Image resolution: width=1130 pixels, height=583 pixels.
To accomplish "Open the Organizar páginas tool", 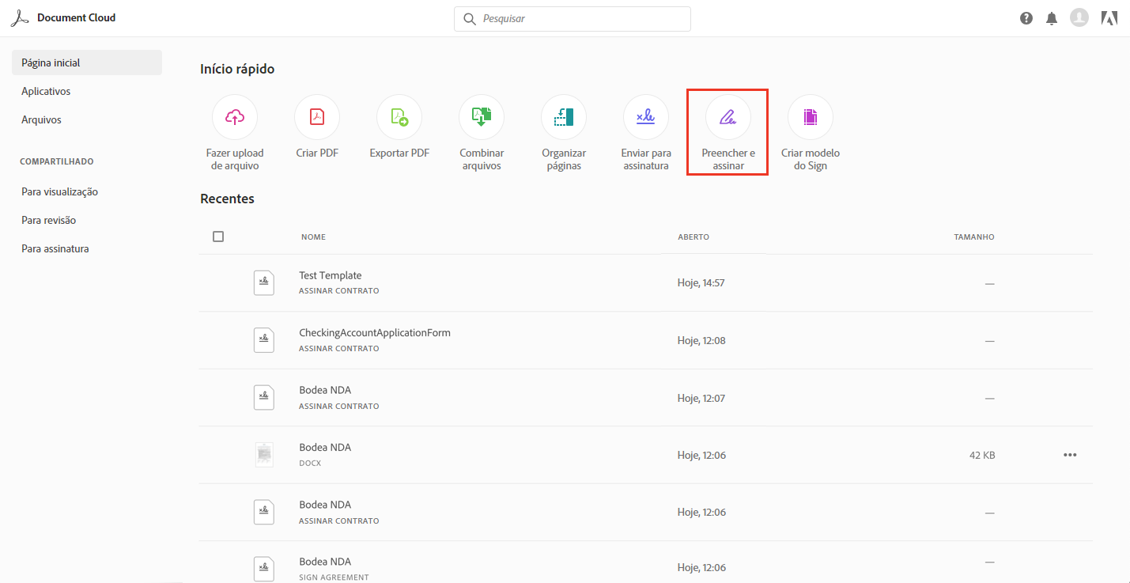I will tap(564, 117).
